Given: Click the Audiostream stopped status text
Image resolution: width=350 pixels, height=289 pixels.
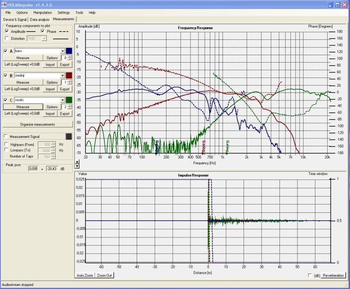Looking at the screenshot, I should click(x=18, y=285).
